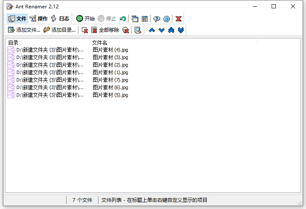Screen dimensions: 306x209
Task: Open the 操作 tab
Action: coord(39,19)
